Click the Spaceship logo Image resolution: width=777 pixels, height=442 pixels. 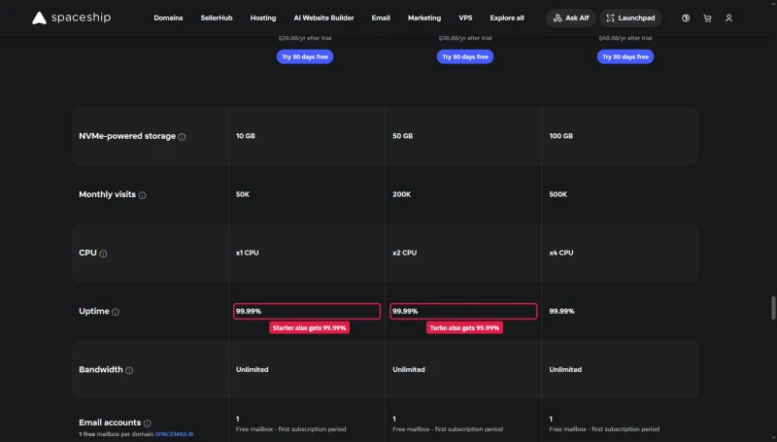click(x=71, y=17)
